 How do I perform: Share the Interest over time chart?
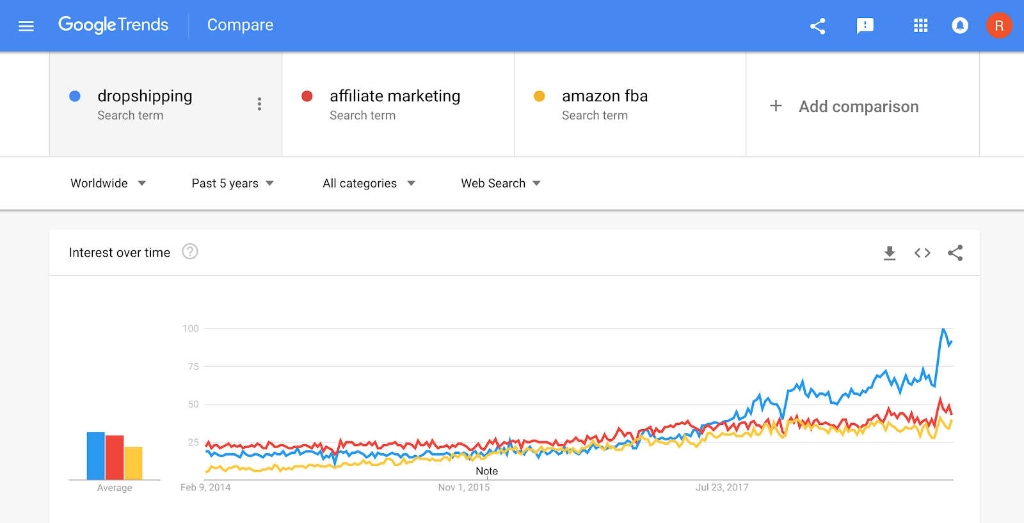point(955,253)
